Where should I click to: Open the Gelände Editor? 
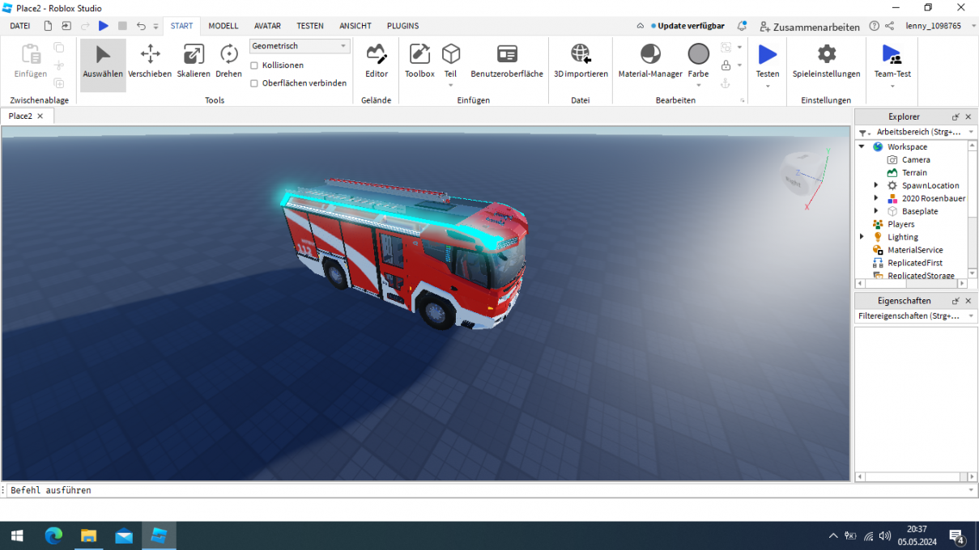(x=377, y=61)
